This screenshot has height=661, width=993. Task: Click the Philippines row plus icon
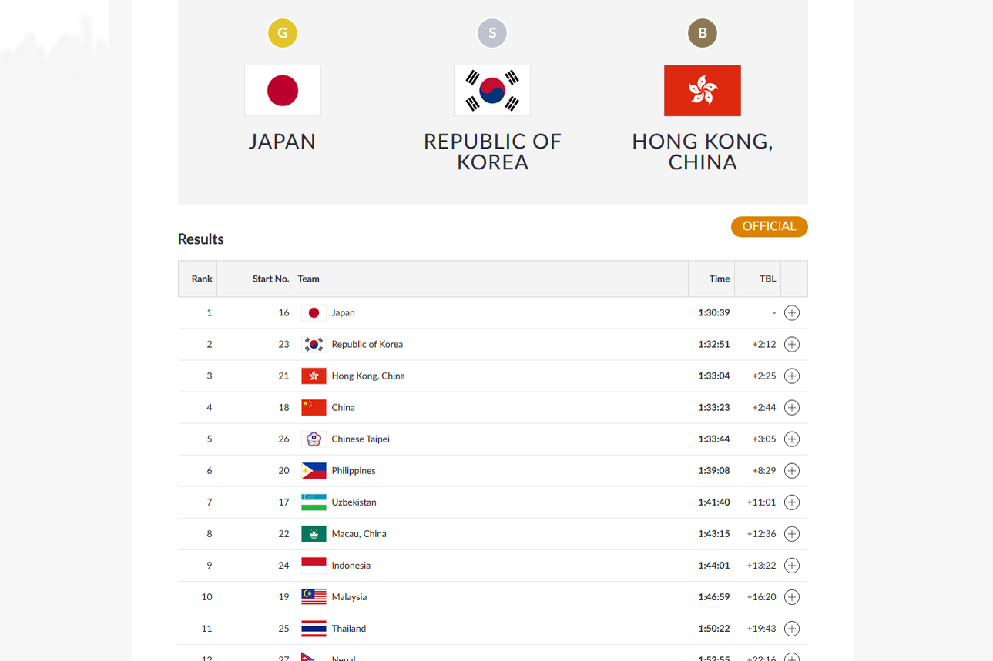point(792,471)
